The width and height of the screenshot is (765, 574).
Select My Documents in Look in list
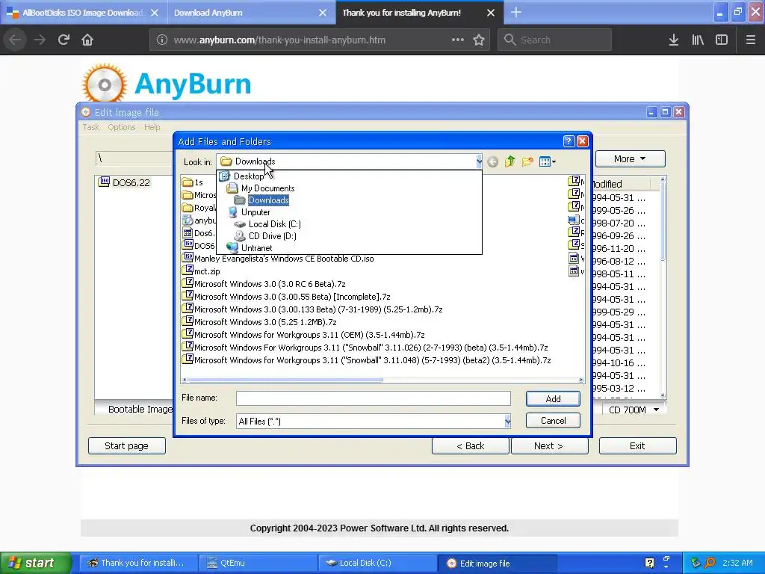click(x=267, y=188)
